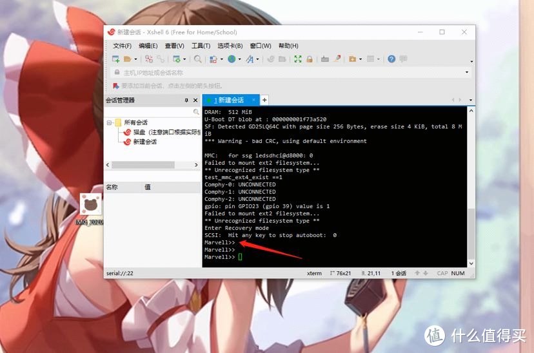534x353 pixels.
Task: Click the status bar up arrow icon
Action: [417, 273]
